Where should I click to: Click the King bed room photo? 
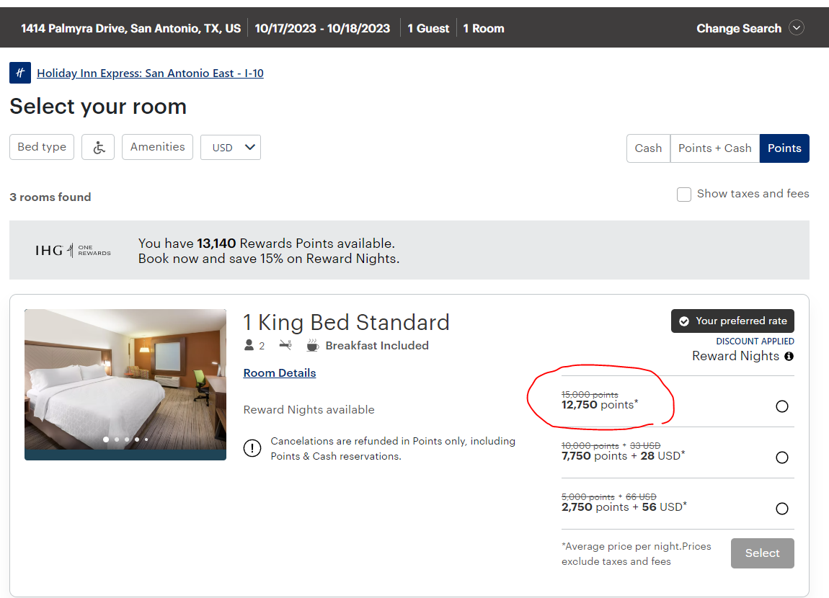point(125,378)
